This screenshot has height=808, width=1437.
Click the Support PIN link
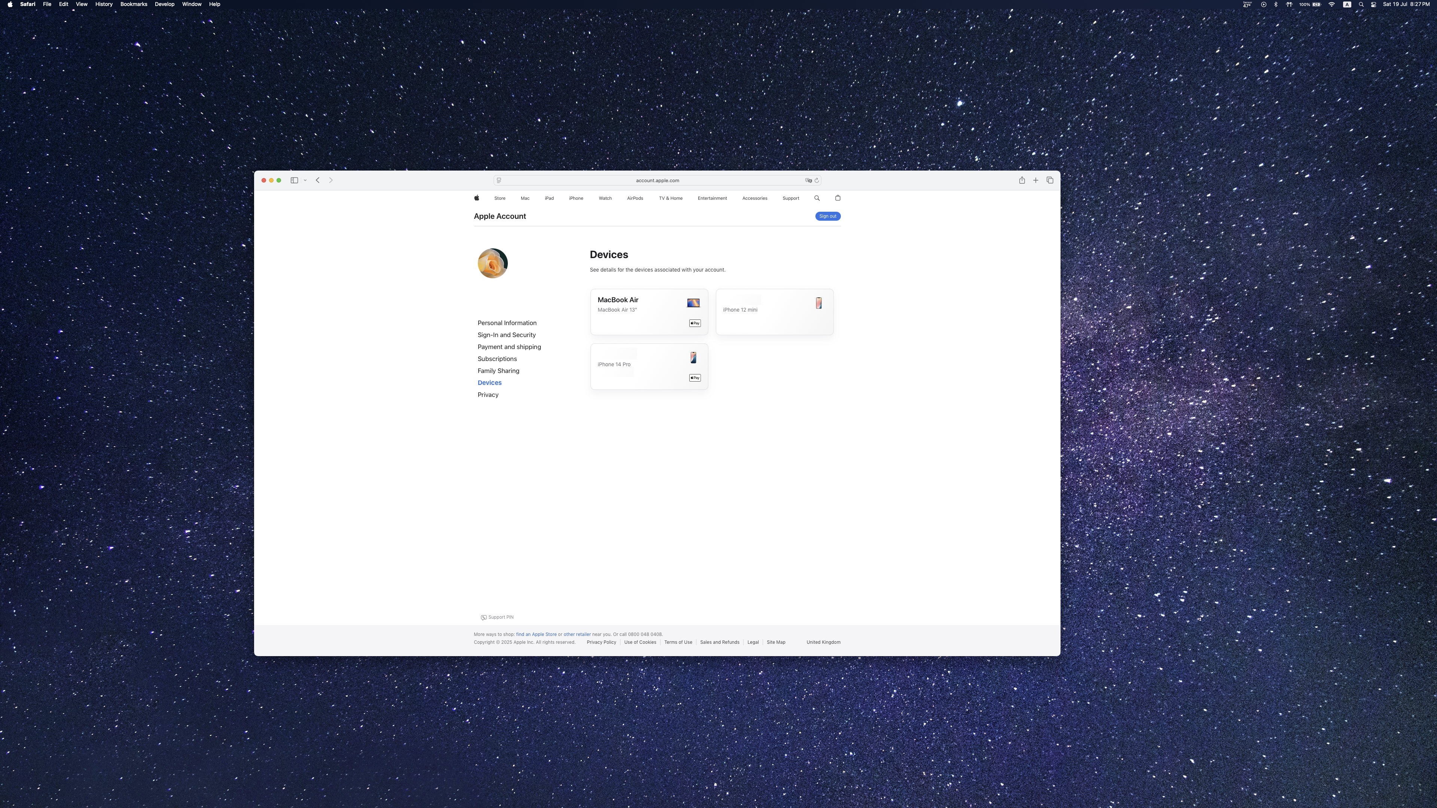(497, 617)
